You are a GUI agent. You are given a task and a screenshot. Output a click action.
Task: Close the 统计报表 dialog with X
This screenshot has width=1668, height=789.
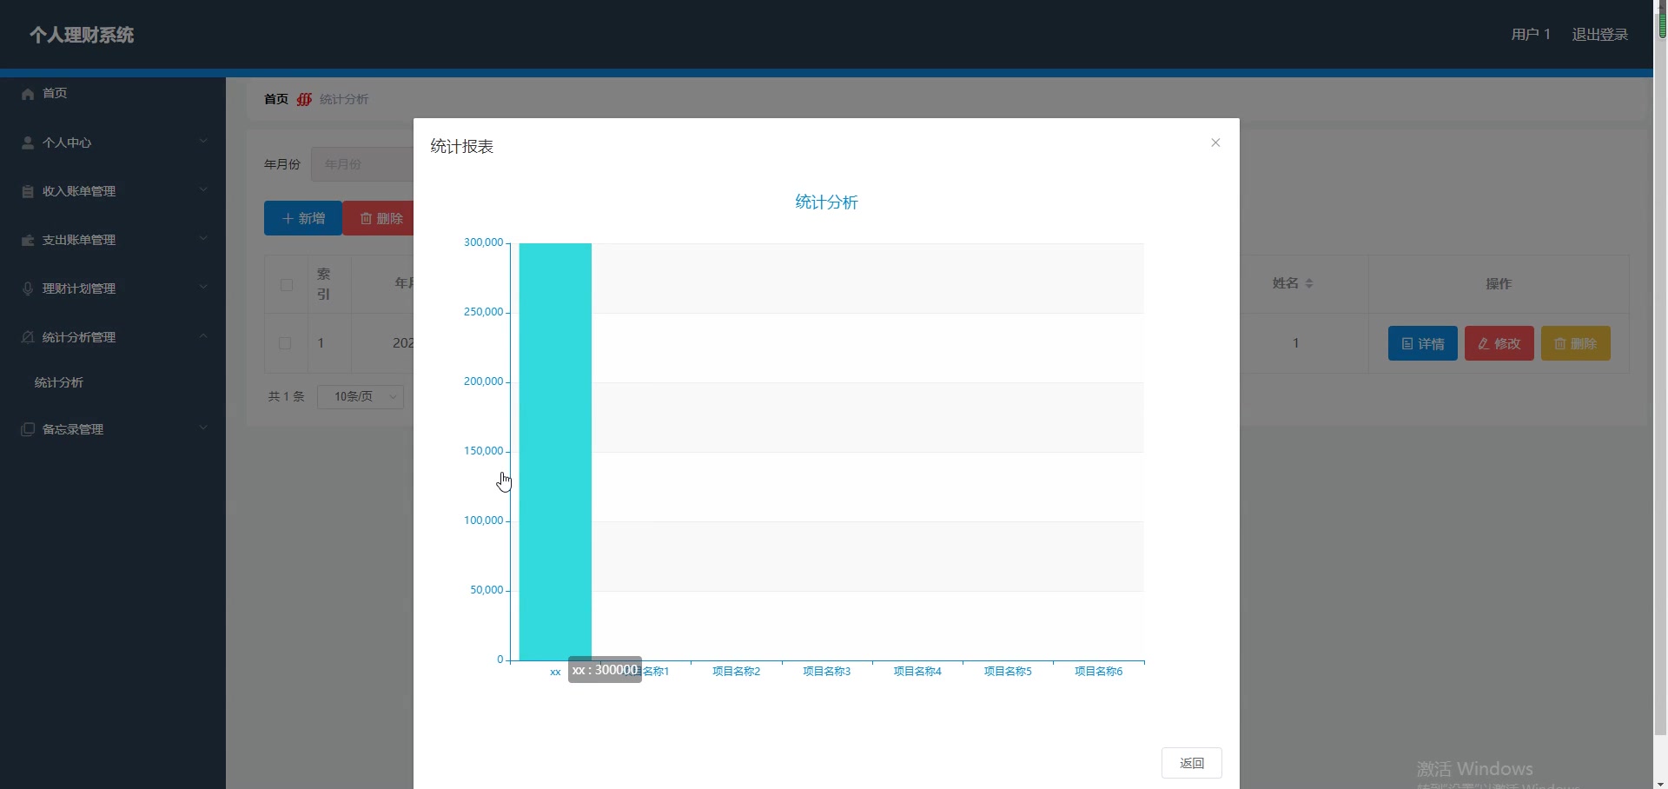[x=1215, y=143]
